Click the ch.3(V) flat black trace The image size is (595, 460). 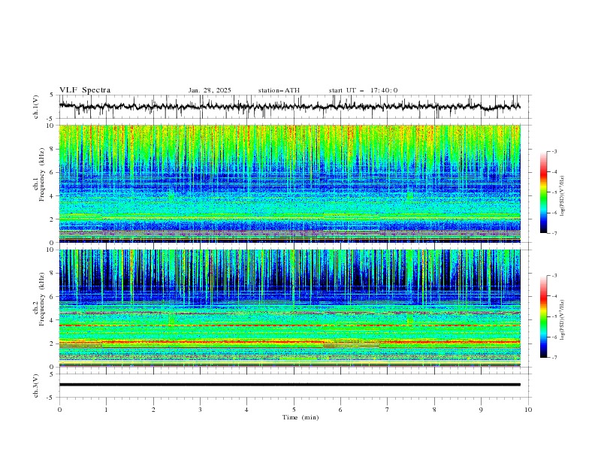coord(289,385)
